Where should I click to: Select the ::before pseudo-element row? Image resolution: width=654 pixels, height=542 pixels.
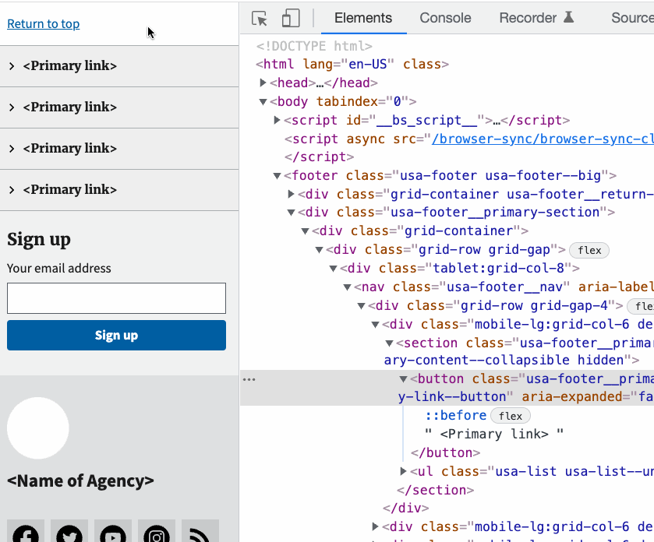click(456, 415)
